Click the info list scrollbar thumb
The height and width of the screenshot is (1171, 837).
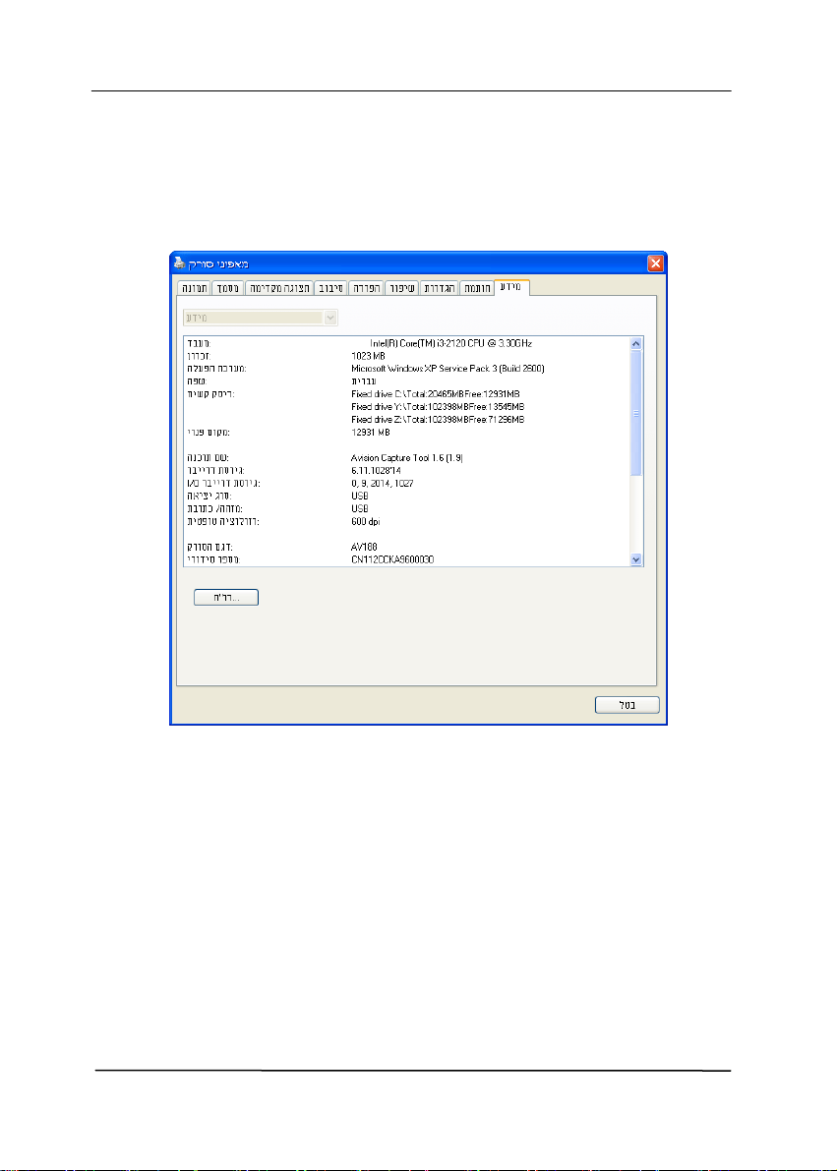click(636, 413)
